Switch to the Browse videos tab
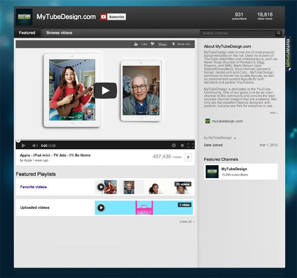The height and width of the screenshot is (278, 297). pos(59,33)
